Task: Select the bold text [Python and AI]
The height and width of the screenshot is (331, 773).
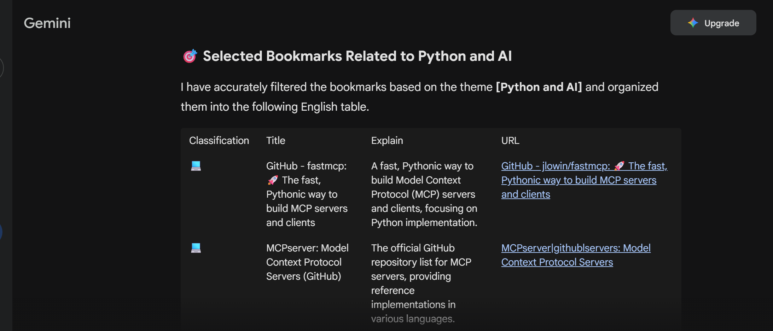Action: coord(538,87)
